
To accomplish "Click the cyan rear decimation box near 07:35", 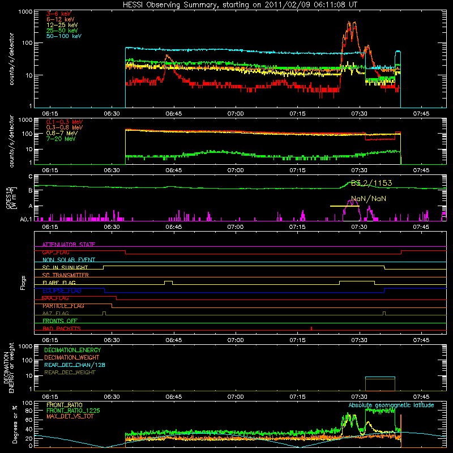I will (x=380, y=377).
